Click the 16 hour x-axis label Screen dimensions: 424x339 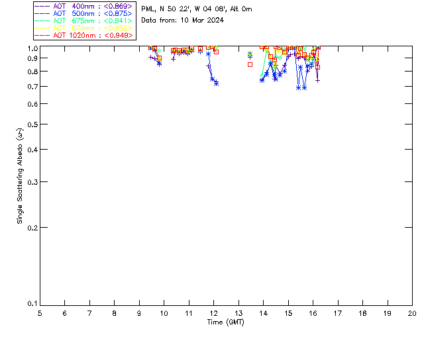click(313, 313)
